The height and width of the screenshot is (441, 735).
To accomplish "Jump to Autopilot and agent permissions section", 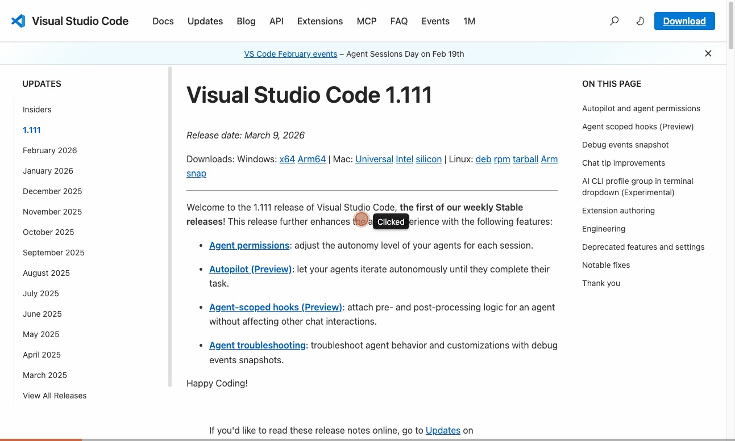I will (x=641, y=108).
